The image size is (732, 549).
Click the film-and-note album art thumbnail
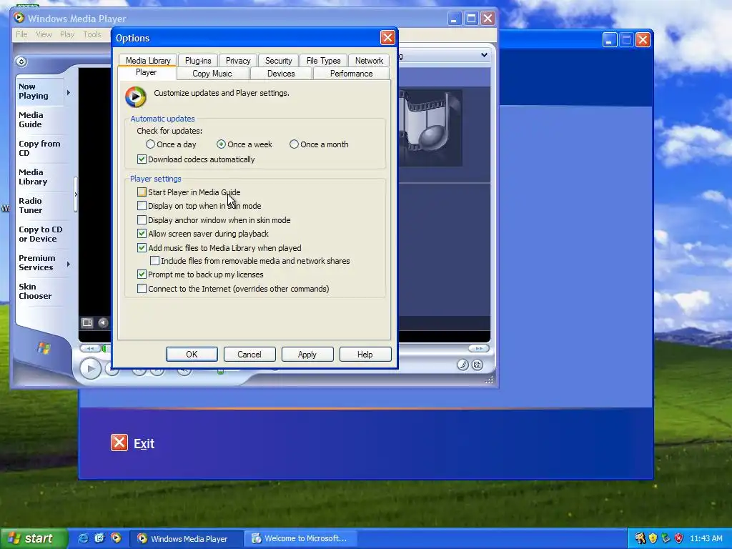point(430,128)
